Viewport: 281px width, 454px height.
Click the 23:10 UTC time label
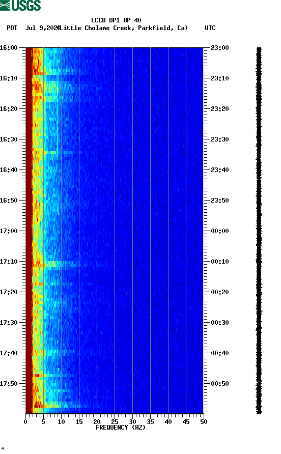pyautogui.click(x=220, y=78)
